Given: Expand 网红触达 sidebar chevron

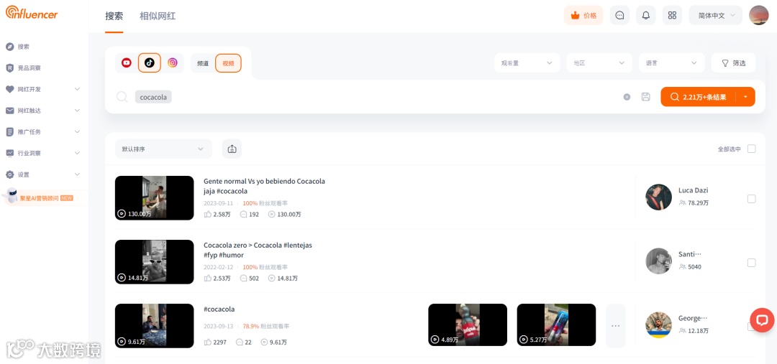Looking at the screenshot, I should click(x=77, y=111).
